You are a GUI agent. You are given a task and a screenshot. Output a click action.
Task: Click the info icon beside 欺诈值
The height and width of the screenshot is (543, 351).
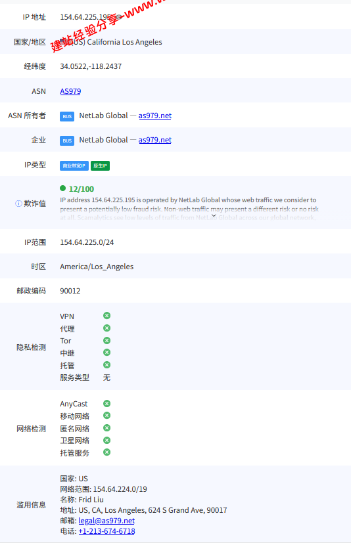(18, 204)
